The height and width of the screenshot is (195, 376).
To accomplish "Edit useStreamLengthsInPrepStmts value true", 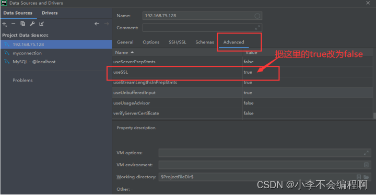I will coord(248,83).
